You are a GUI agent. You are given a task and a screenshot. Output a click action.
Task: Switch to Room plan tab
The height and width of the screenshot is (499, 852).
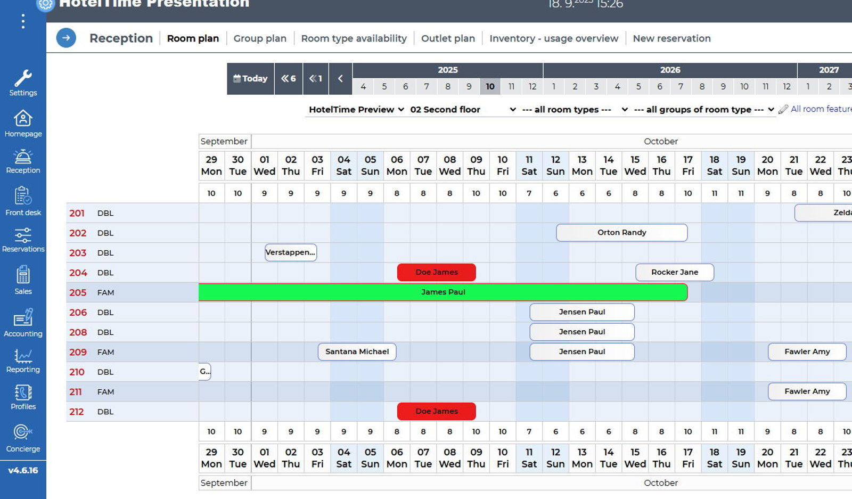[193, 38]
